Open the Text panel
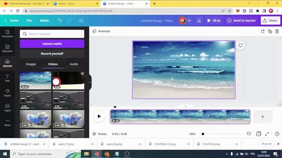The image size is (282, 158). click(7, 78)
